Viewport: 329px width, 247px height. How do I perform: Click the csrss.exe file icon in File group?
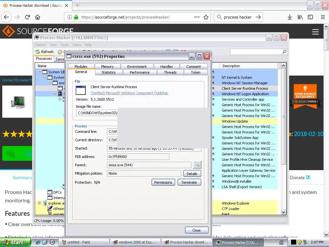click(81, 90)
